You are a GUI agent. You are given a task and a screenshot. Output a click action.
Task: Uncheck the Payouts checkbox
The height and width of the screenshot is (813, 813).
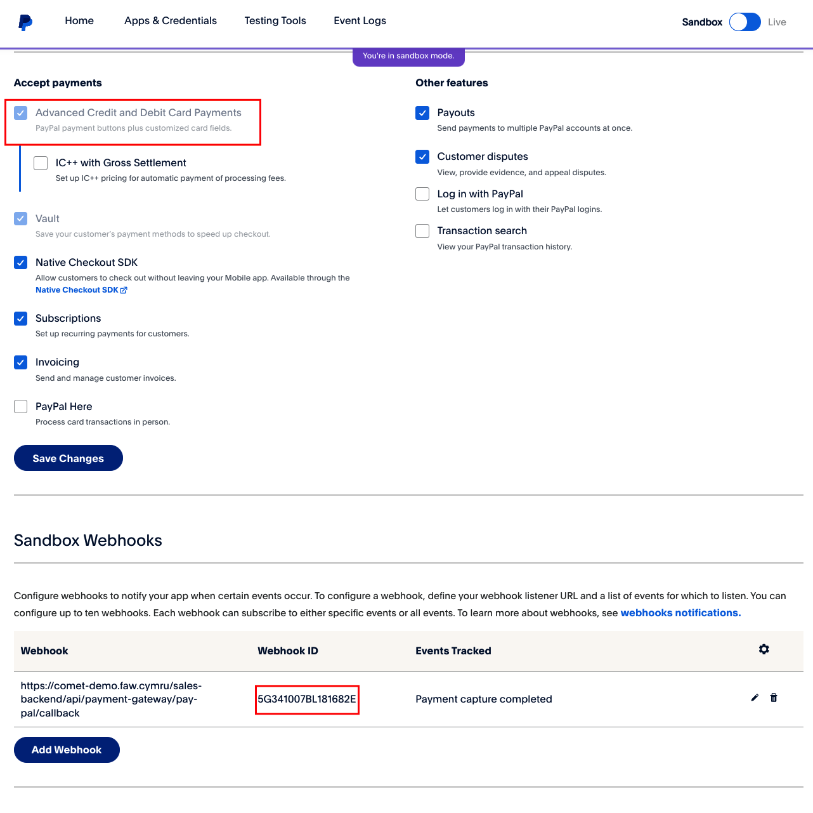[x=422, y=113]
